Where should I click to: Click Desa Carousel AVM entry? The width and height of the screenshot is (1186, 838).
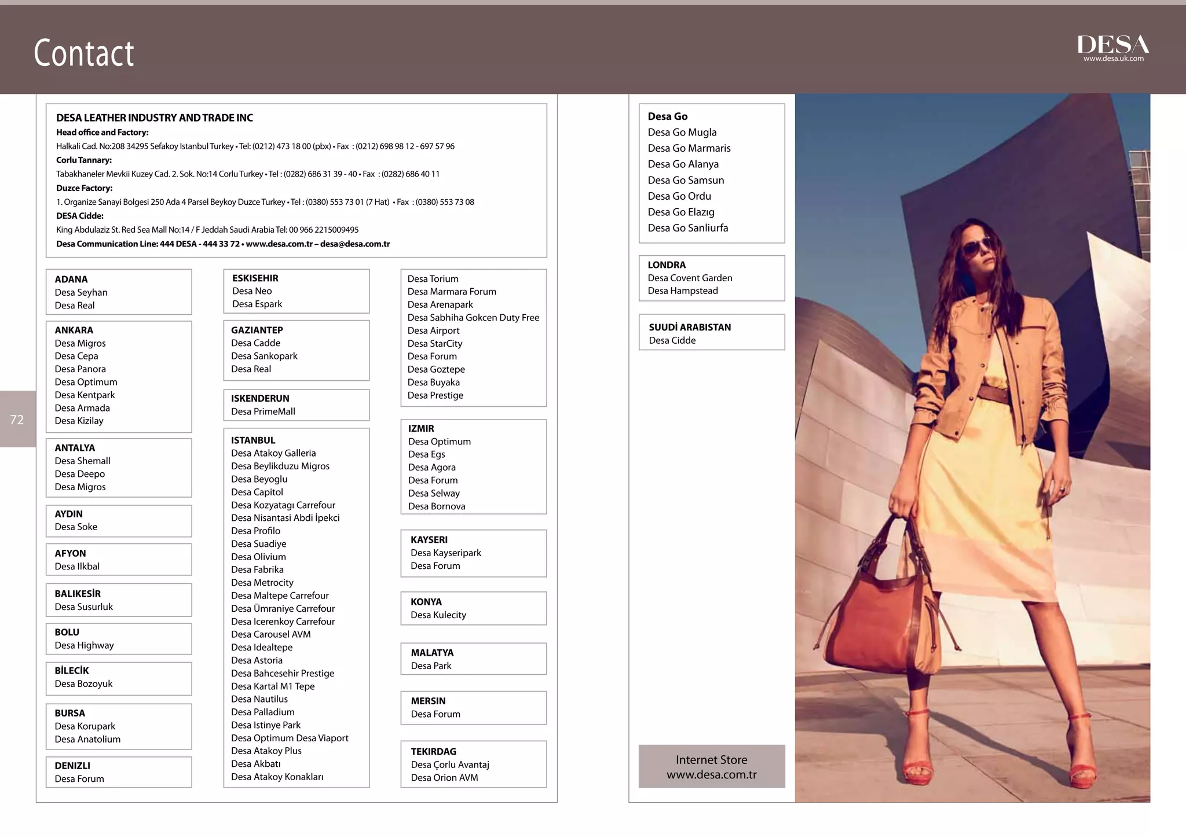[x=271, y=634]
